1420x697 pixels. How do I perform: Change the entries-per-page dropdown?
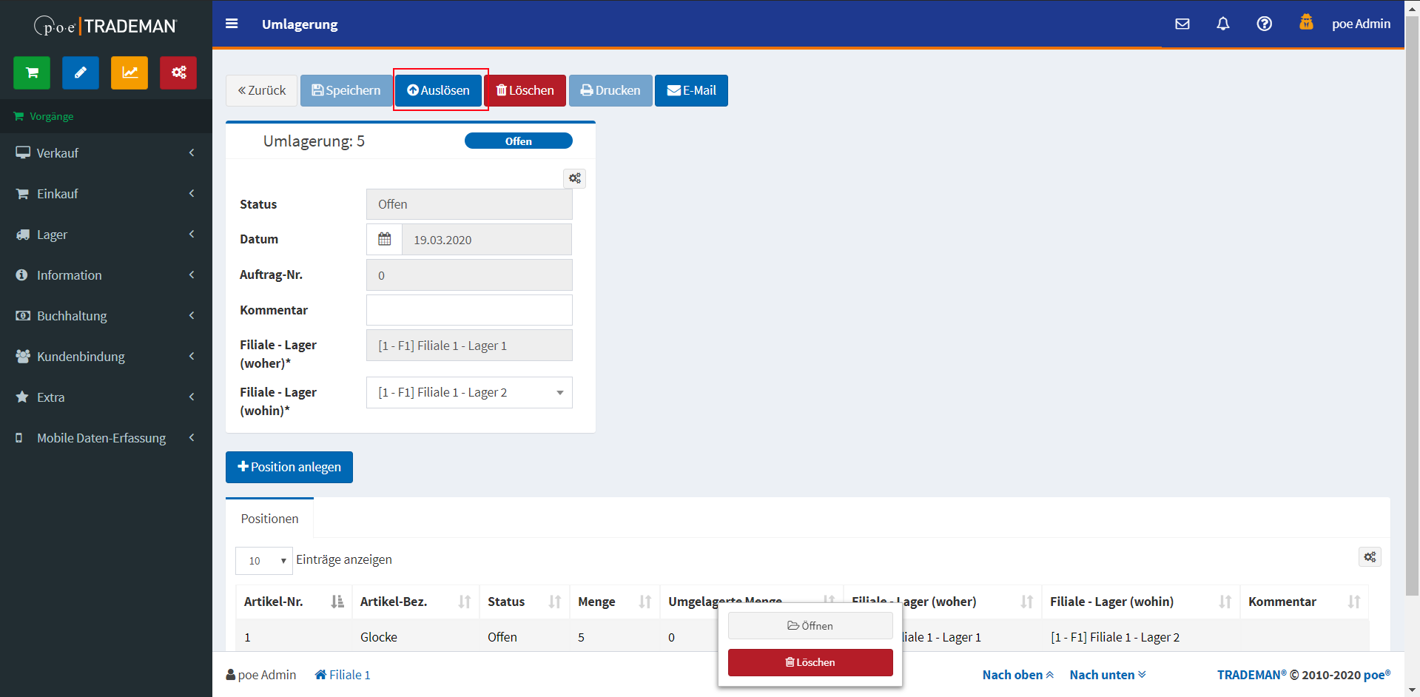[x=264, y=561]
